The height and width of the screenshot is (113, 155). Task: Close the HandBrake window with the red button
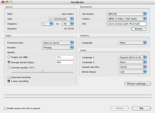point(3,2)
